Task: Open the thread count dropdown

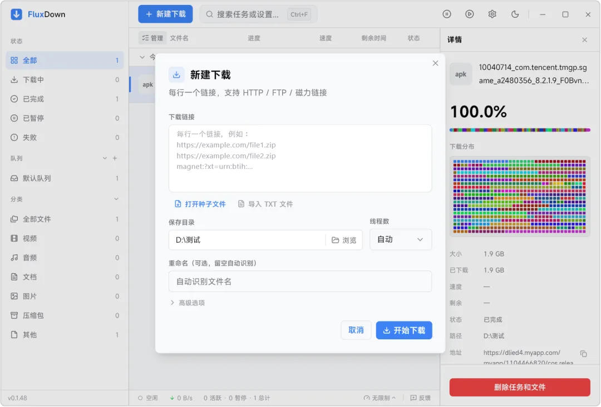Action: pos(401,239)
